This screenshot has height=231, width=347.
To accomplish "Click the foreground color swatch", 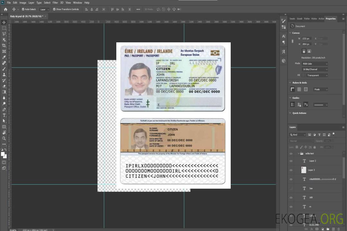I will [x=3, y=154].
